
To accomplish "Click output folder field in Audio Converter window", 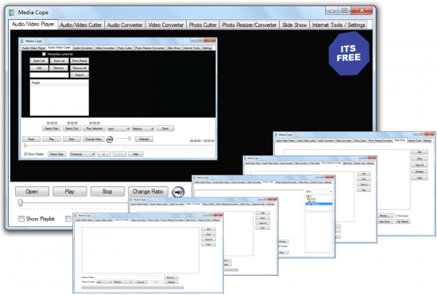I will click(x=130, y=278).
